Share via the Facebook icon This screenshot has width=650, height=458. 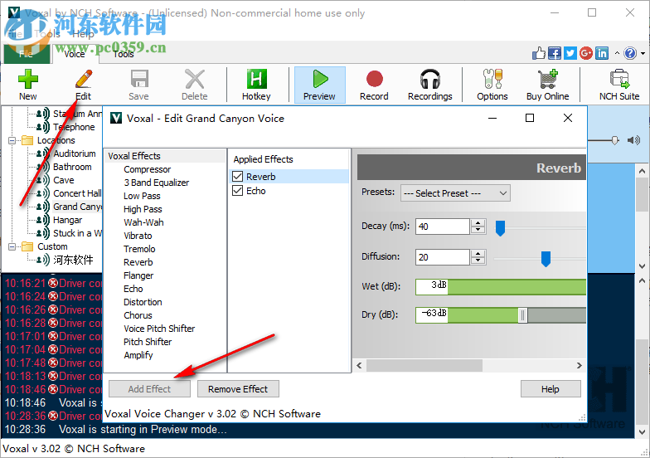click(x=555, y=53)
